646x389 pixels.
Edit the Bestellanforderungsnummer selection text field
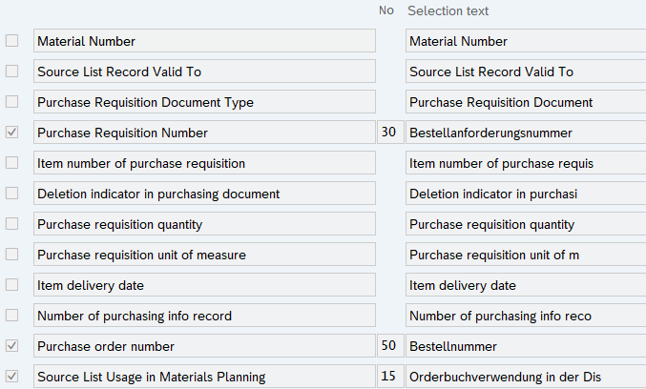(525, 133)
